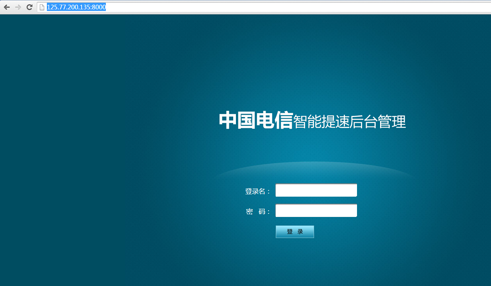Click the 登录名 label
Image resolution: width=491 pixels, height=286 pixels.
click(x=257, y=192)
